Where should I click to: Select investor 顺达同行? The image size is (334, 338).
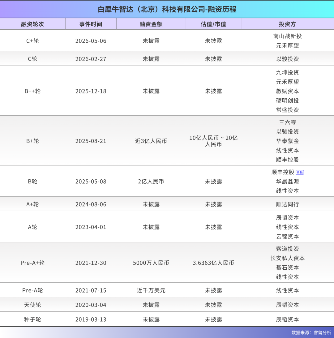[287, 204]
